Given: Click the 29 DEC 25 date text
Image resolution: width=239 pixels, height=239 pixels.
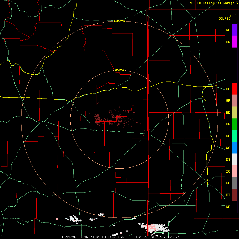Looking at the screenshot, I should coord(155,237).
